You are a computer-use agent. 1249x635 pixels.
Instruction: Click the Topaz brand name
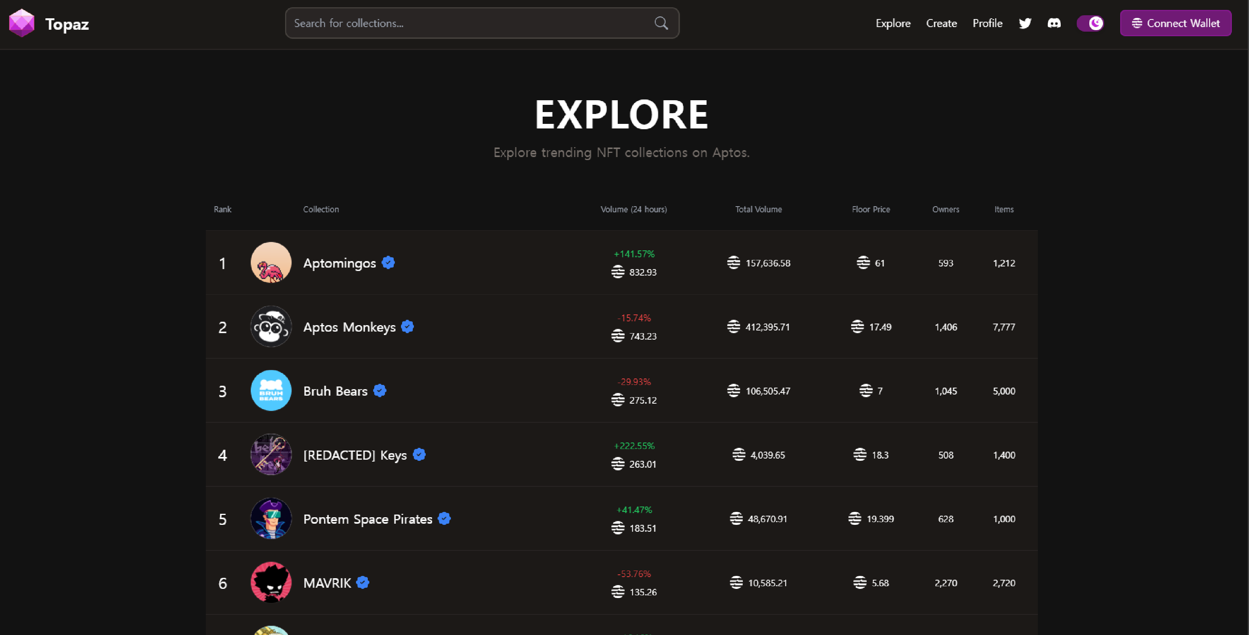67,24
